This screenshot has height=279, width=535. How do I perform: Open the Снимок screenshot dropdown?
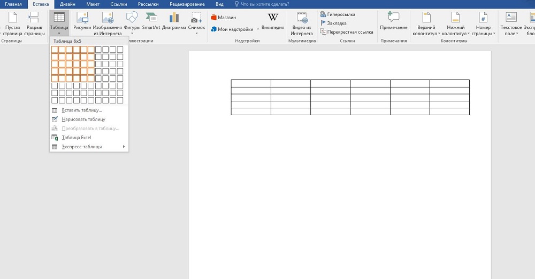point(197,22)
